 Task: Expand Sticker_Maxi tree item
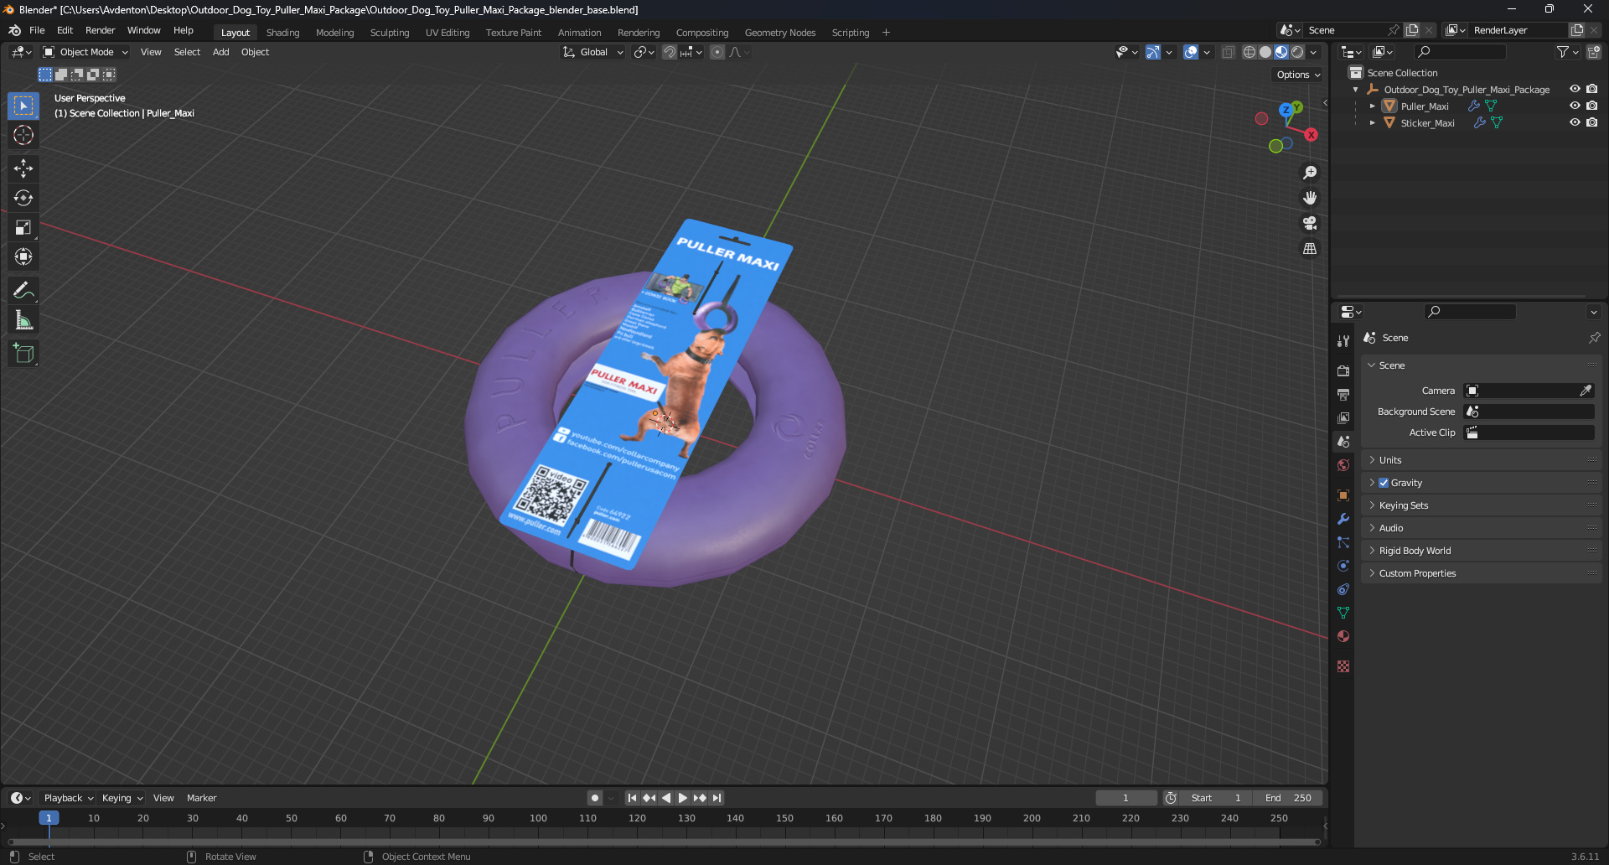tap(1372, 123)
